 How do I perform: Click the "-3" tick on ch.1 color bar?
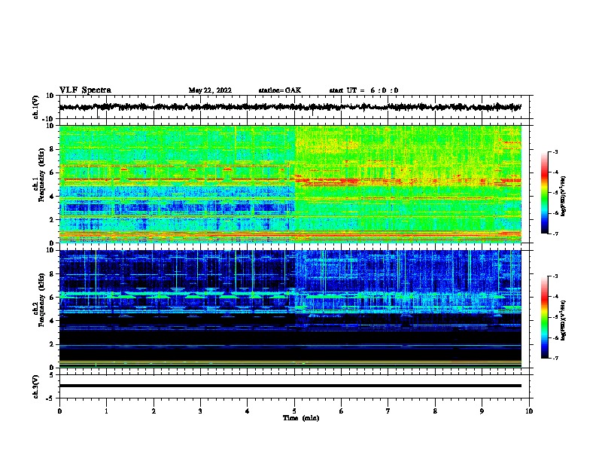click(555, 152)
